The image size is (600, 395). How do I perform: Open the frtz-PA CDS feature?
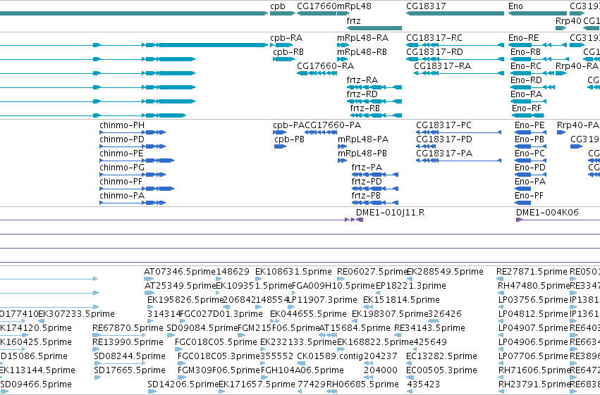pos(375,175)
